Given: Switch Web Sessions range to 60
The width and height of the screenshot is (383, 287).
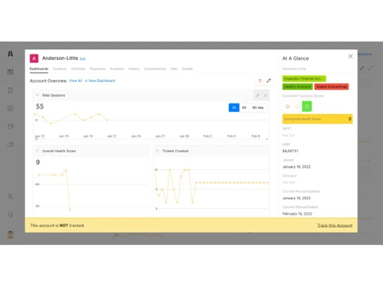Looking at the screenshot, I should pos(244,107).
